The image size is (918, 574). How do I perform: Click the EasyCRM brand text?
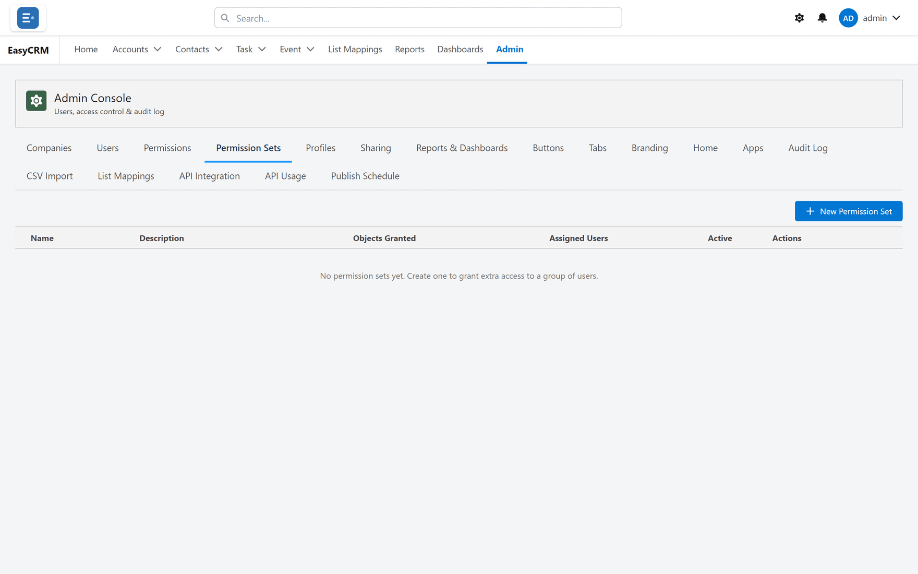[x=28, y=50]
